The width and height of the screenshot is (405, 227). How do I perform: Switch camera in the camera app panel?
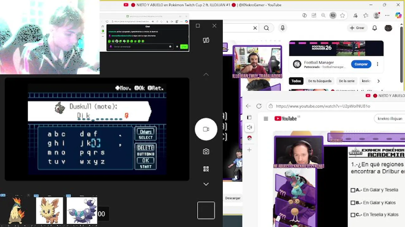[206, 40]
